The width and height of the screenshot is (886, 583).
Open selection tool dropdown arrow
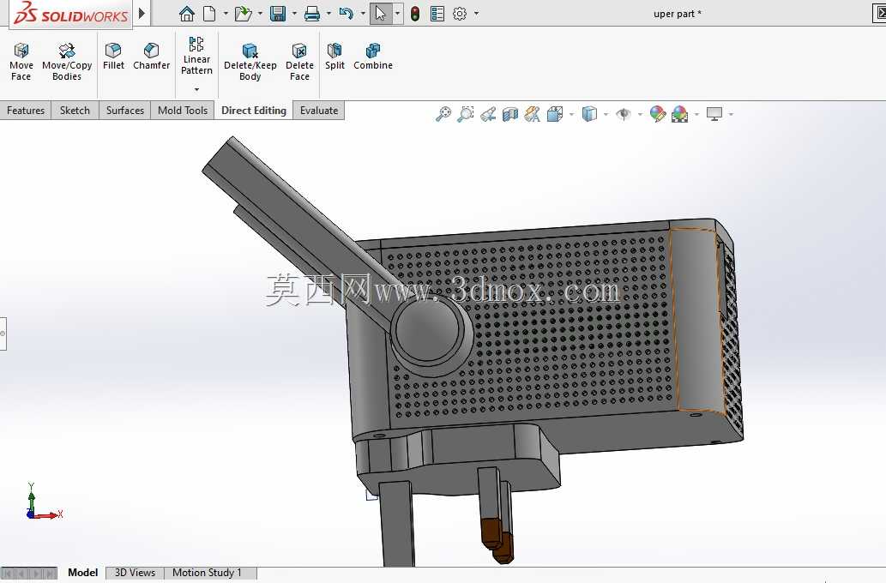398,14
